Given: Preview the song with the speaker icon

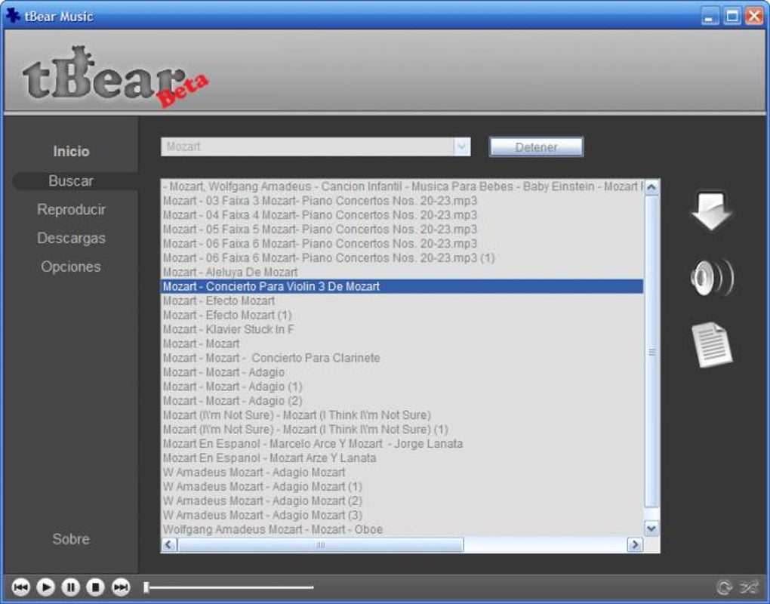Looking at the screenshot, I should point(710,277).
